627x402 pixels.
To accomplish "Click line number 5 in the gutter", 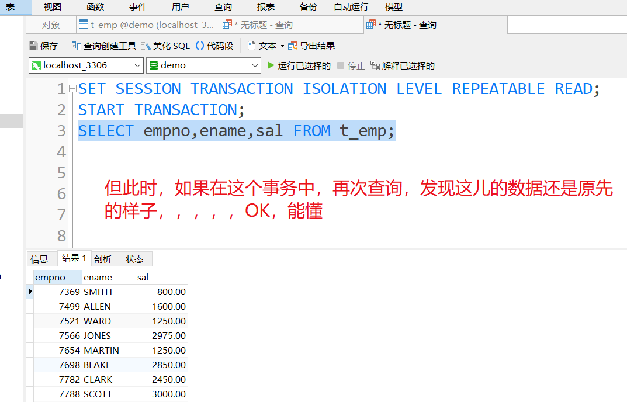I will (61, 173).
